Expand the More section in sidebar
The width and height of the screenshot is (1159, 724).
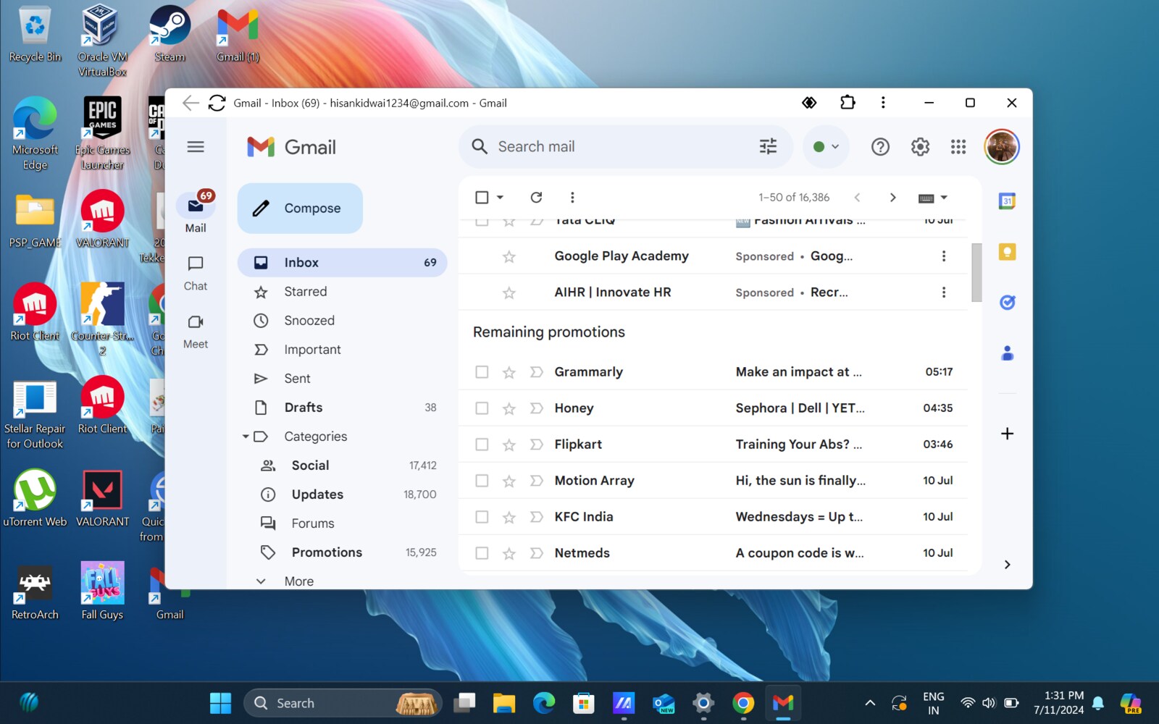(260, 581)
